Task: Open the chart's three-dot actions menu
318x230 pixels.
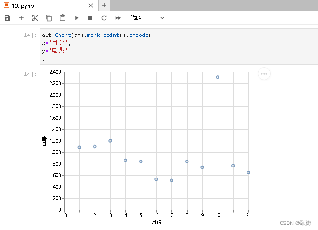Action: pos(264,74)
